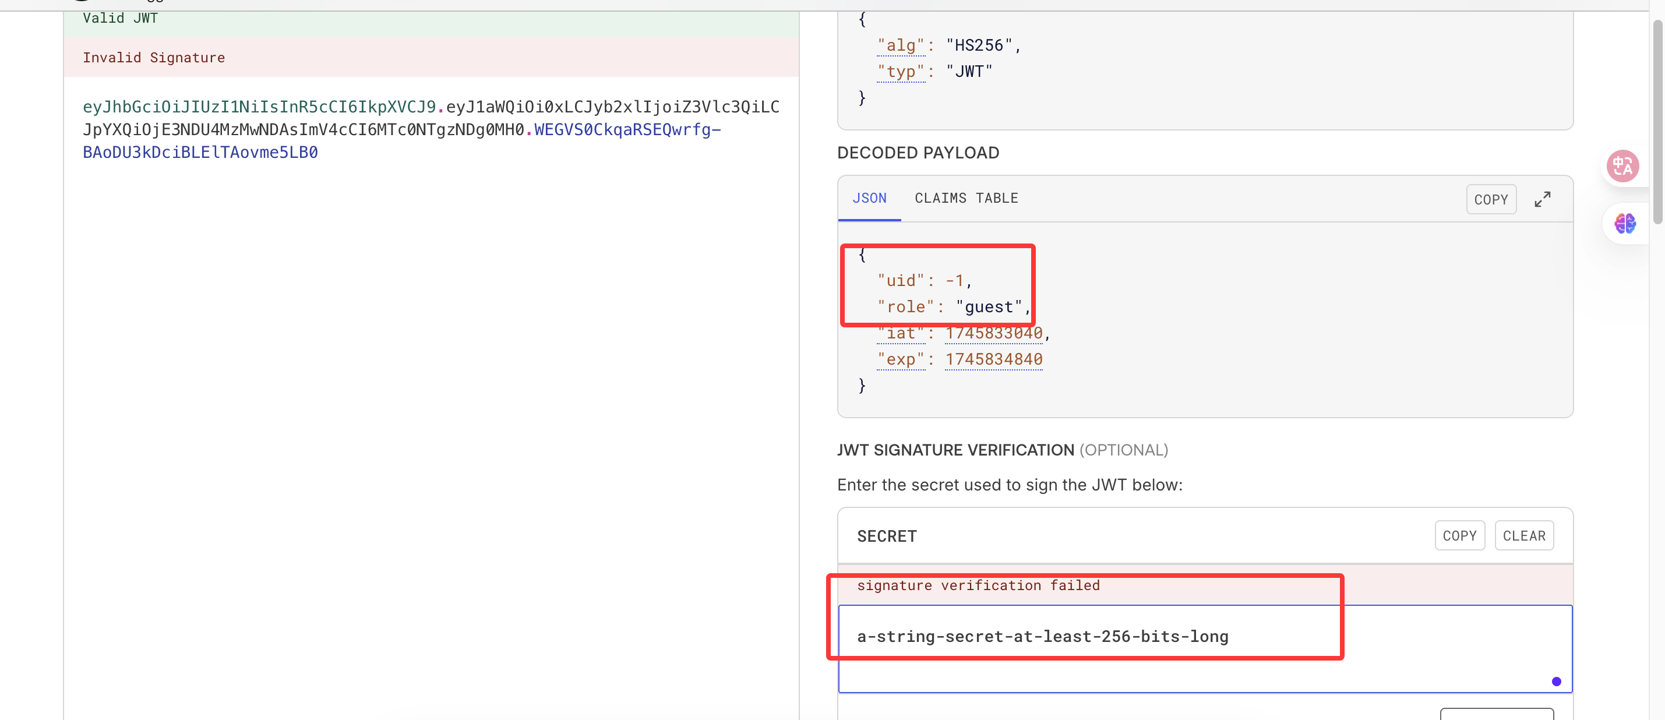The image size is (1665, 720).
Task: Switch to the CLAIMS TABLE tab
Action: point(966,199)
